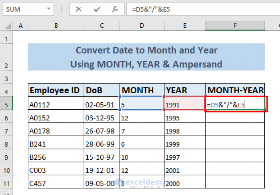Click the 'Employee ID' header cell

(56, 90)
